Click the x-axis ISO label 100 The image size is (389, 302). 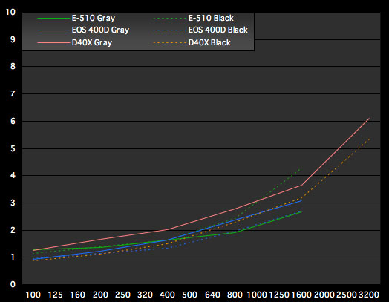(33, 295)
